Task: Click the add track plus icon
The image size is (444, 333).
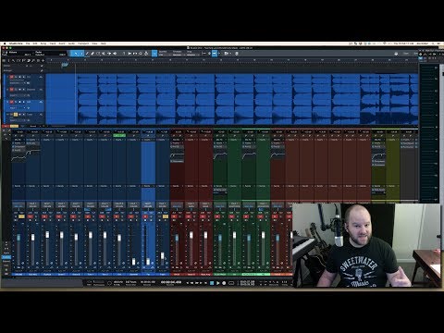Action: (43, 60)
